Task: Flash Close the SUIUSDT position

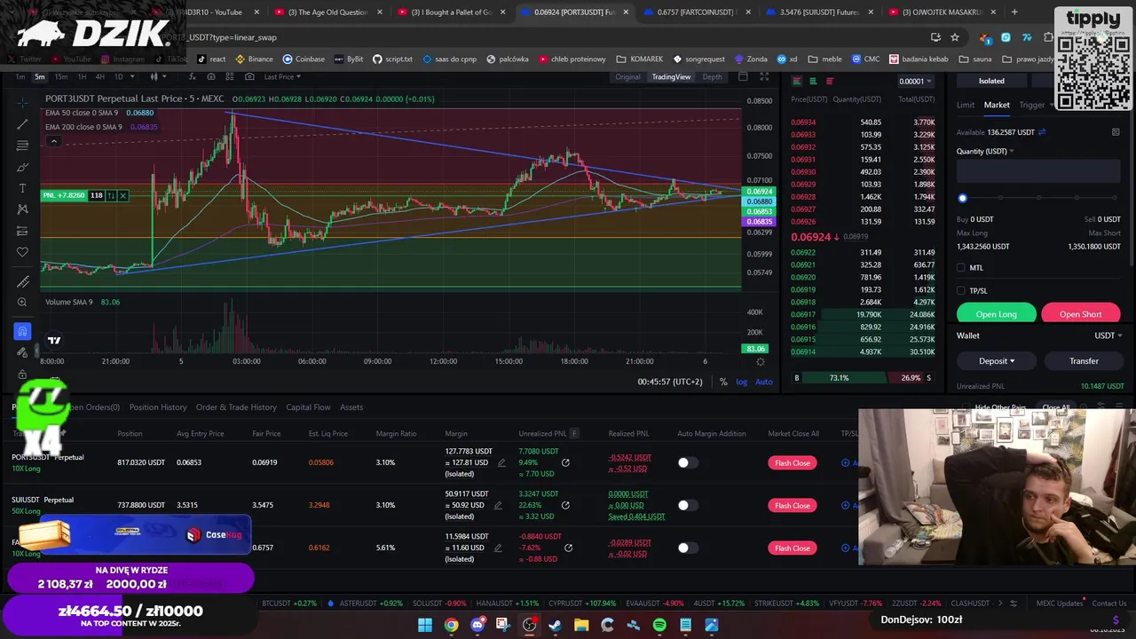Action: 792,505
